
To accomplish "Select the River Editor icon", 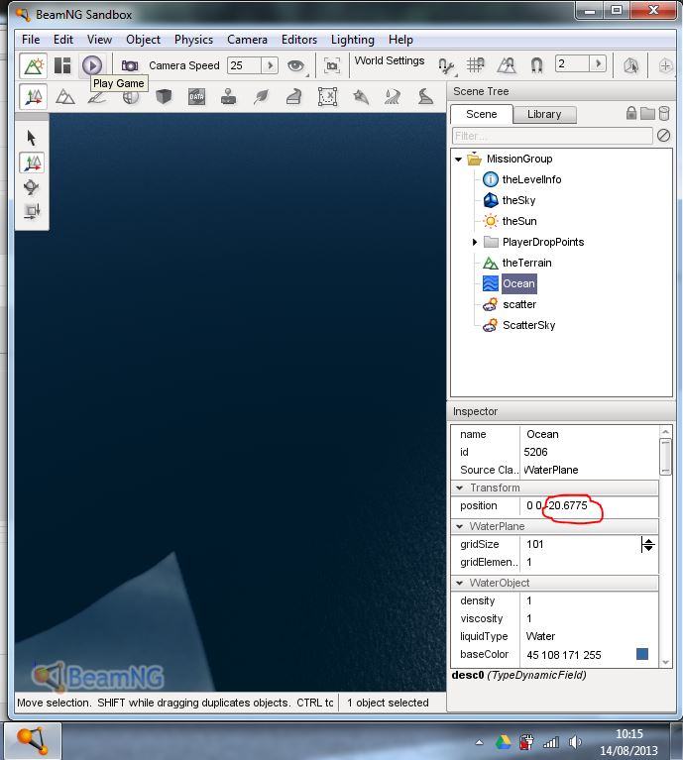I will click(393, 97).
